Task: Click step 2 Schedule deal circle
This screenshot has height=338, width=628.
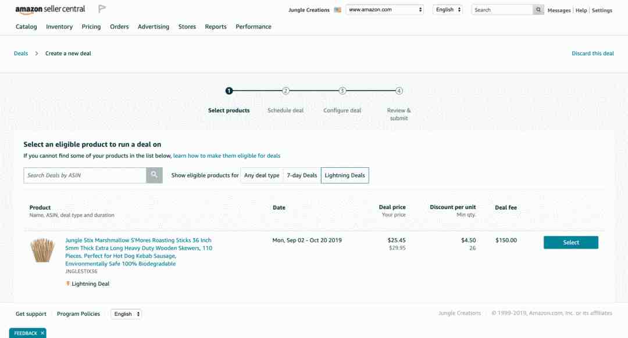Action: pos(286,91)
